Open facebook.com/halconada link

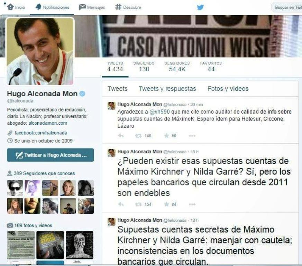(41, 133)
